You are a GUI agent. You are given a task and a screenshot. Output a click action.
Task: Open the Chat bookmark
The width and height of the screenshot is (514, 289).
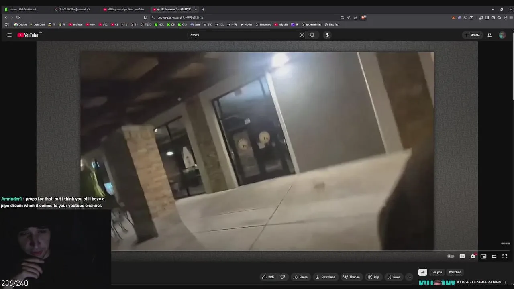click(x=183, y=24)
